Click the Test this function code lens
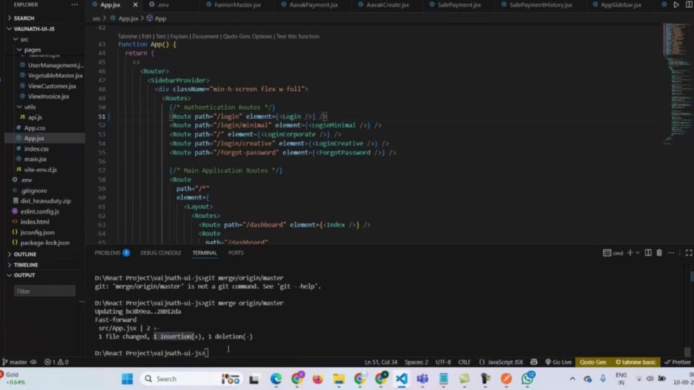This screenshot has width=694, height=390. point(298,36)
